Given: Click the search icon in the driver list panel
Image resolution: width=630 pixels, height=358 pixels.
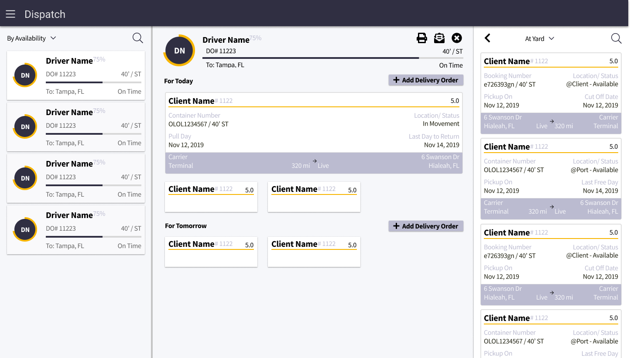Looking at the screenshot, I should click(138, 38).
